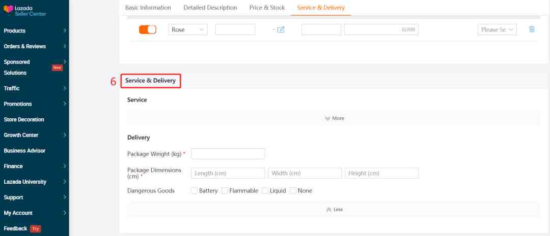The image size is (550, 236).
Task: Switch to the Price & Stock tab
Action: tap(267, 8)
